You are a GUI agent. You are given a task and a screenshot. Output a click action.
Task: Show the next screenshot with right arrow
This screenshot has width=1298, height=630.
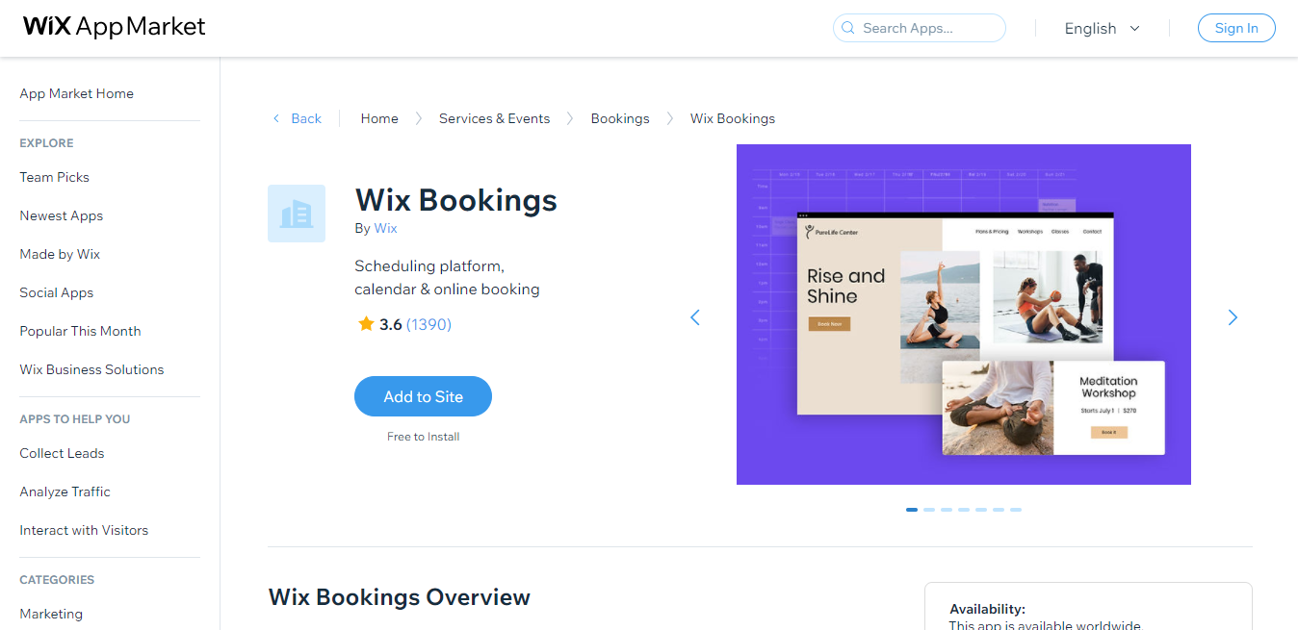pos(1233,317)
